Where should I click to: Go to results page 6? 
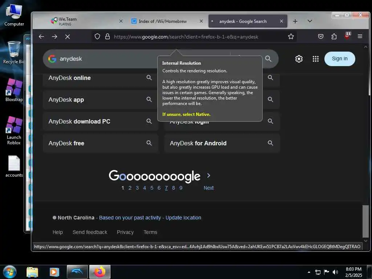[x=159, y=188]
